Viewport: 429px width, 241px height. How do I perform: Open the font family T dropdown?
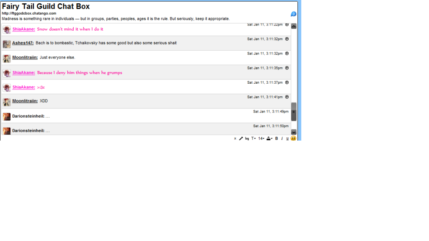[x=253, y=138]
